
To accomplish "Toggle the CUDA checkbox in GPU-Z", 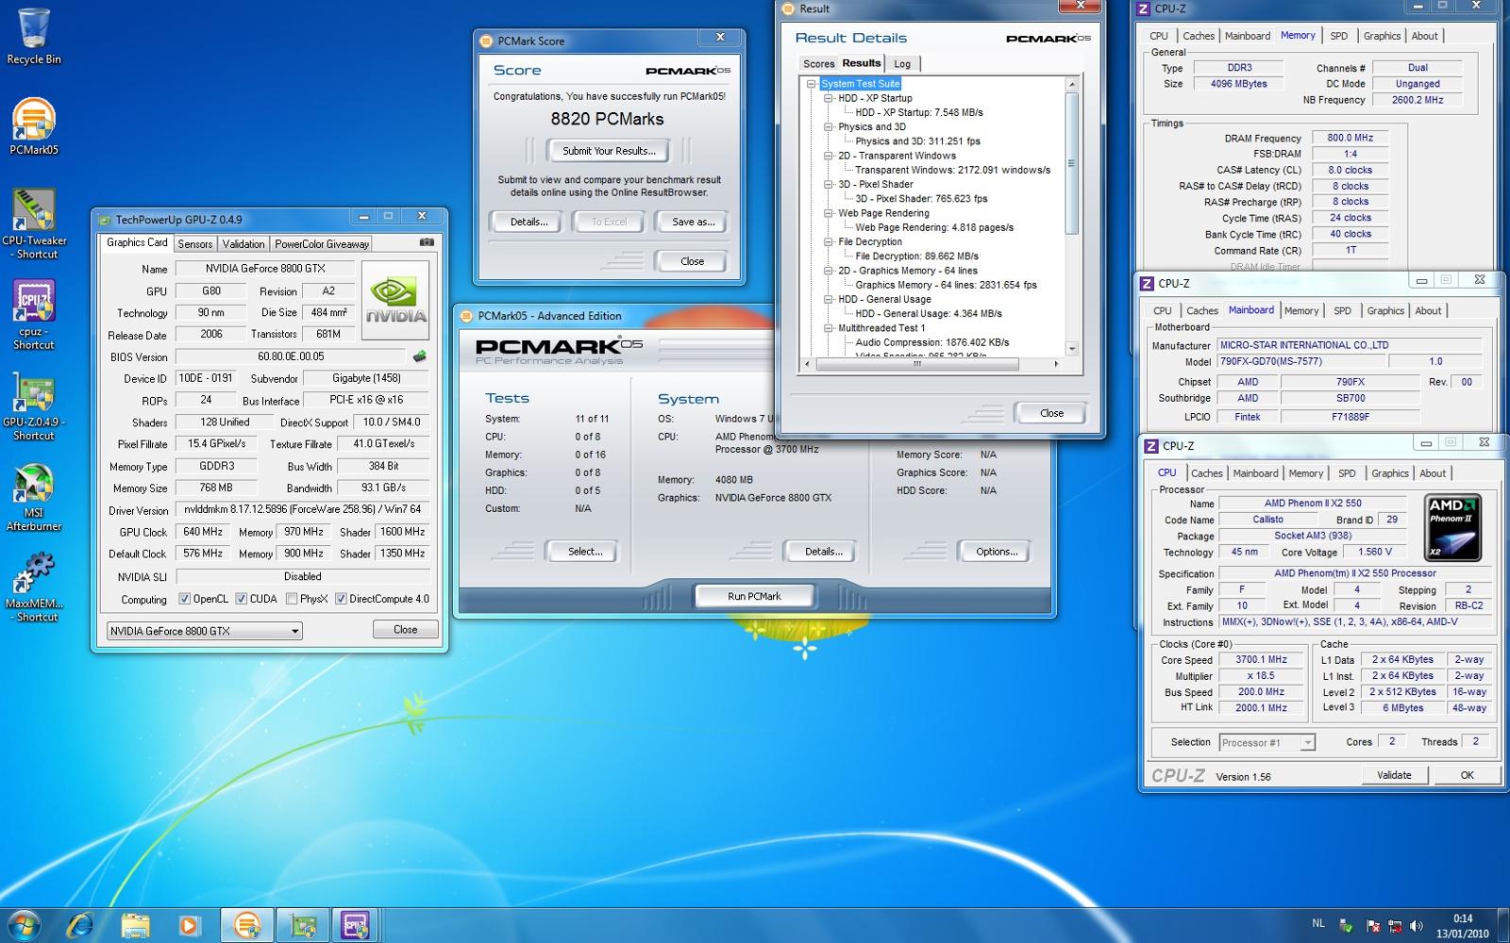I will (242, 599).
